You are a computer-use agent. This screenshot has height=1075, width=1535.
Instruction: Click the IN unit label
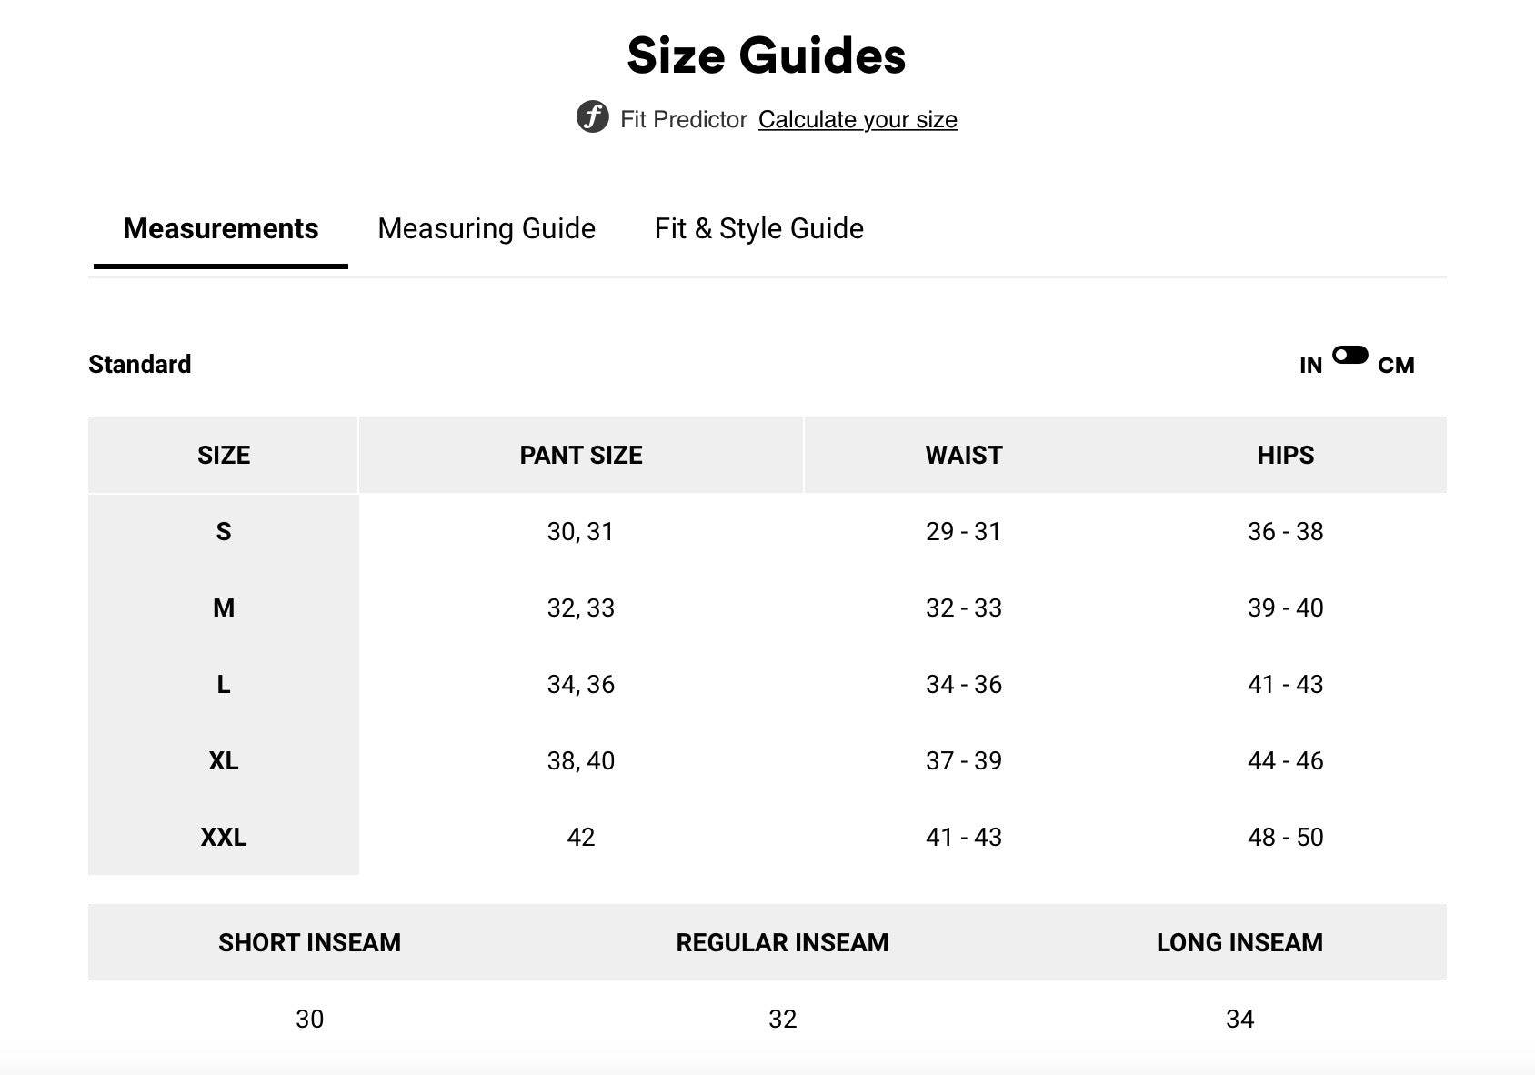click(x=1310, y=366)
